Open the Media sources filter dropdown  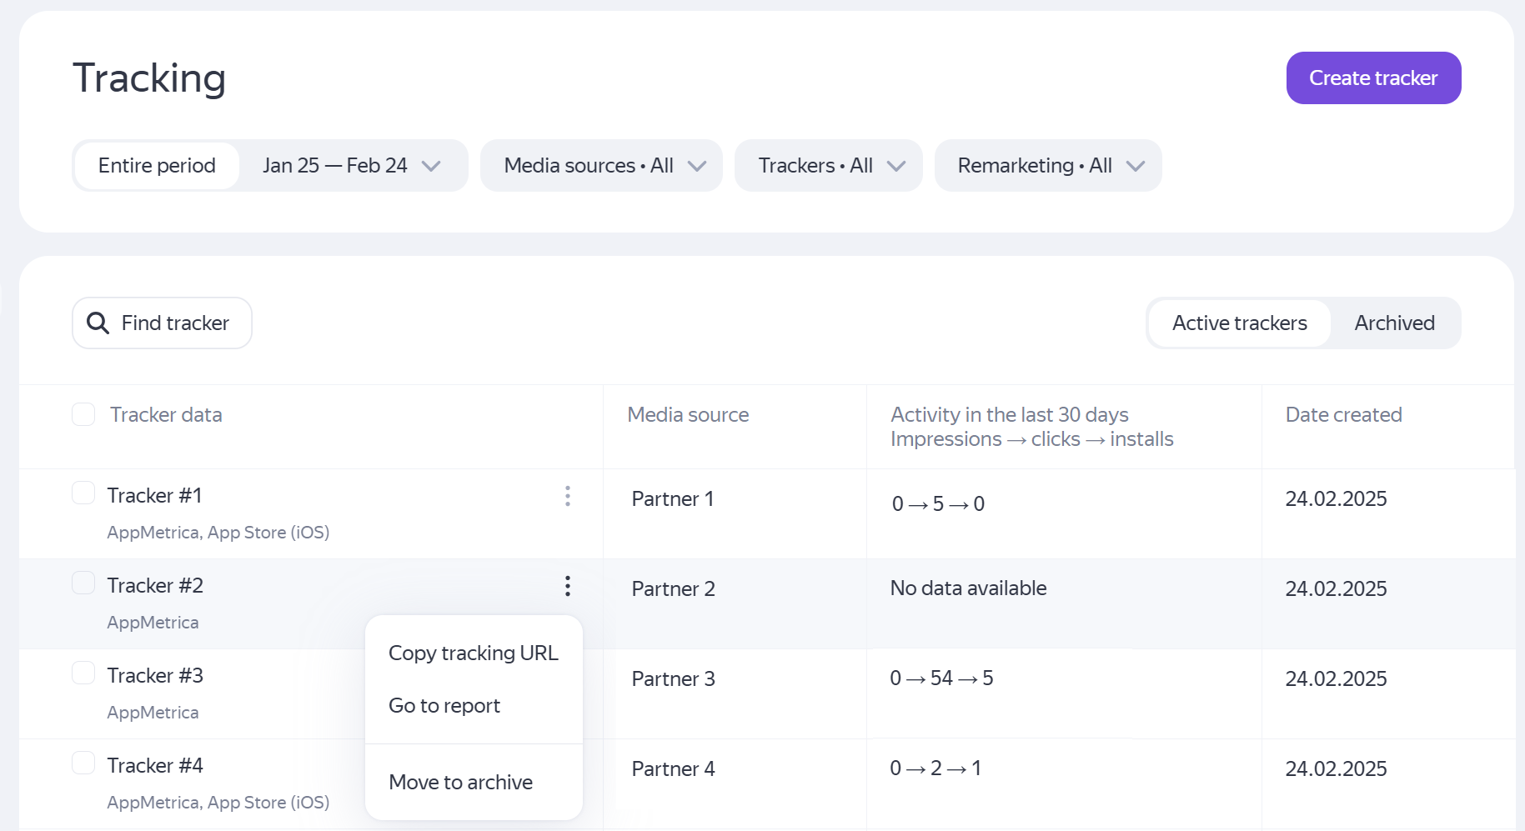pos(601,166)
